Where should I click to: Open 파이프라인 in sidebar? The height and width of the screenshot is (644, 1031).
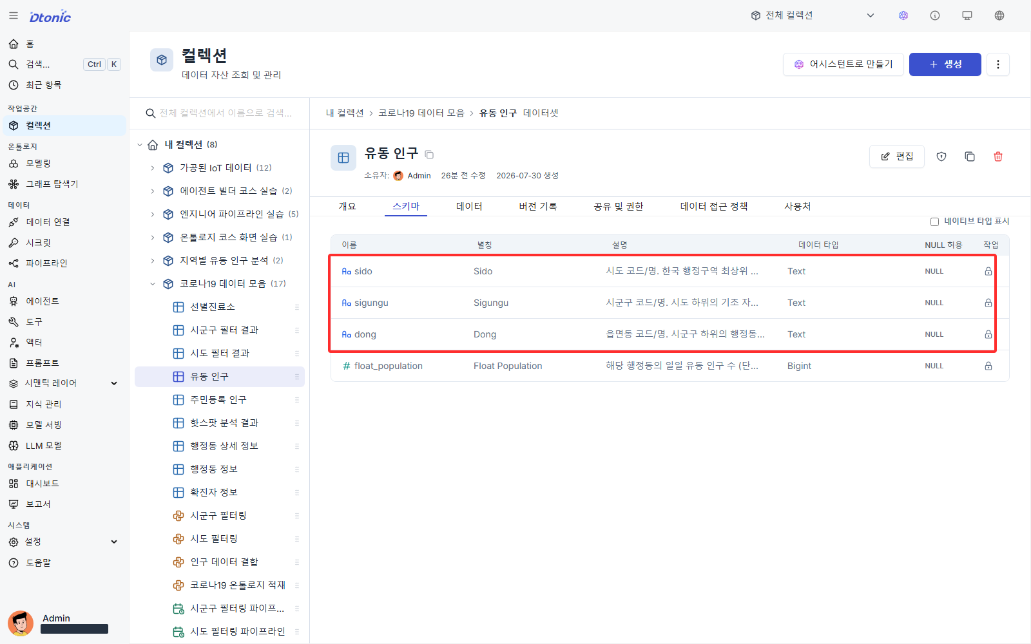coord(64,263)
